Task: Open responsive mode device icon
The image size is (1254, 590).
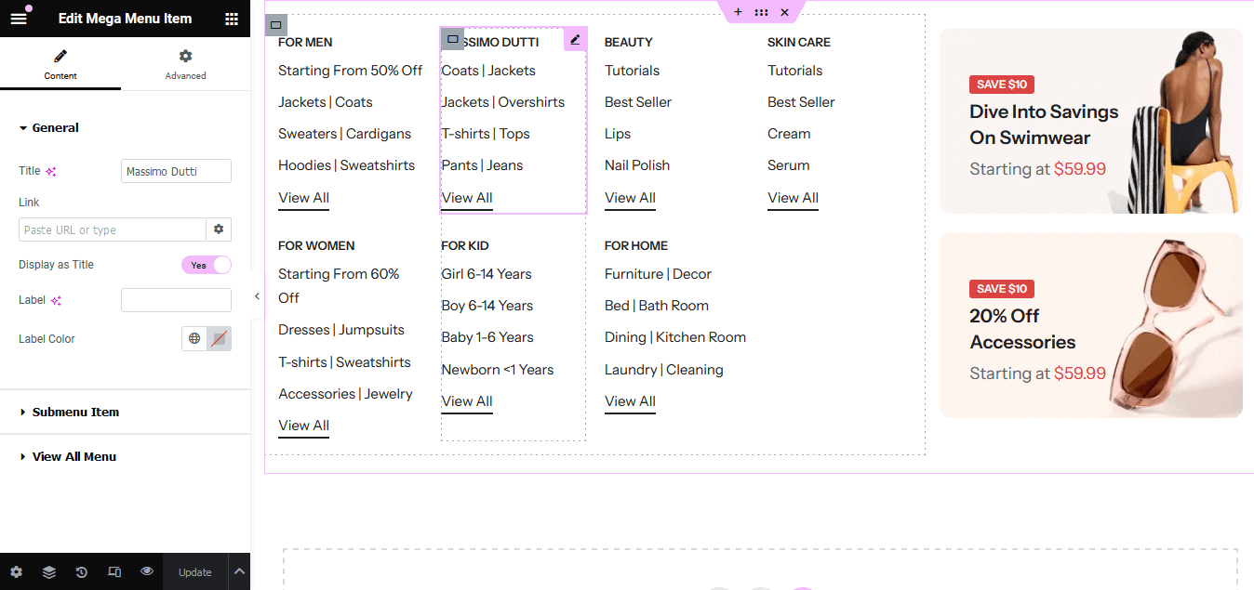Action: (x=114, y=572)
